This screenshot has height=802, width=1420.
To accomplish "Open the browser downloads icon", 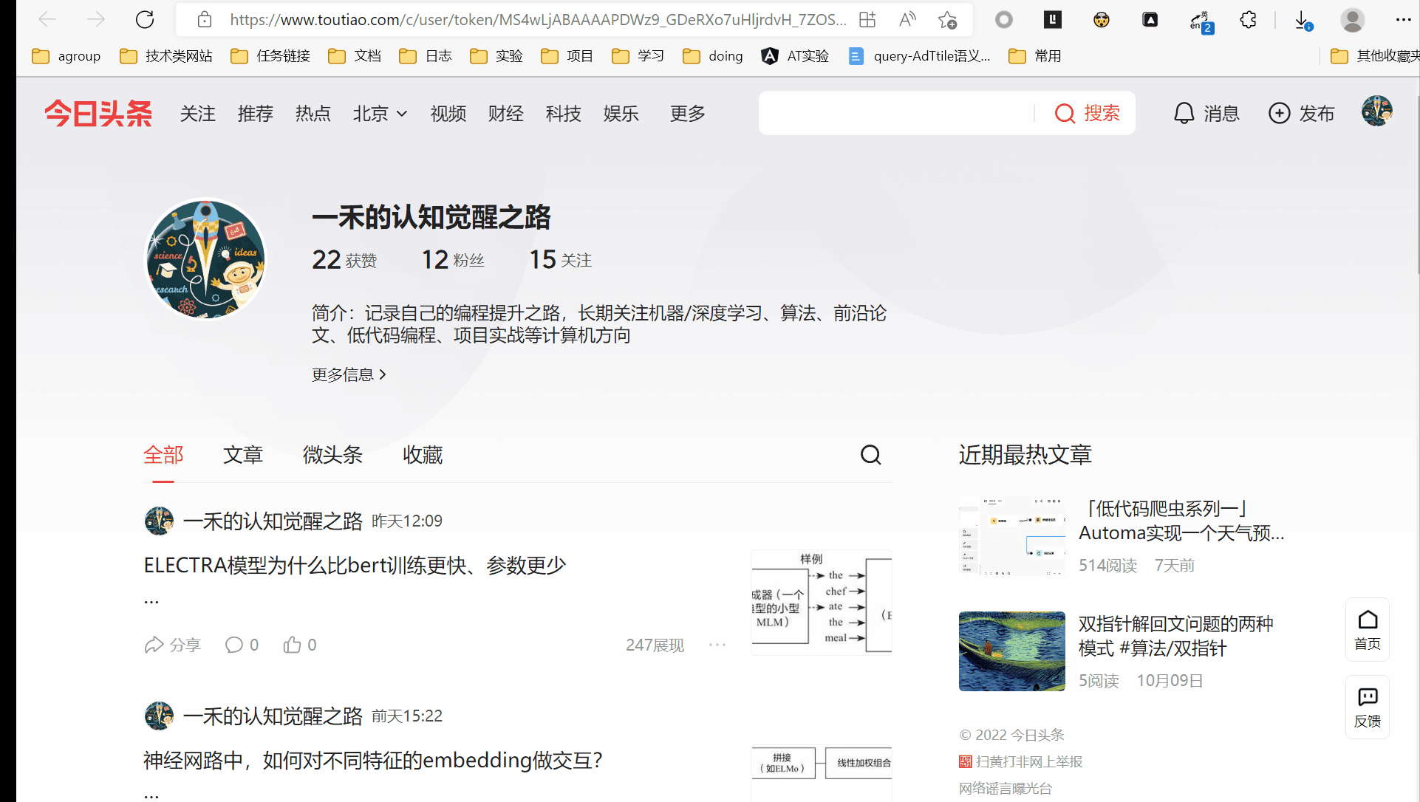I will tap(1303, 21).
